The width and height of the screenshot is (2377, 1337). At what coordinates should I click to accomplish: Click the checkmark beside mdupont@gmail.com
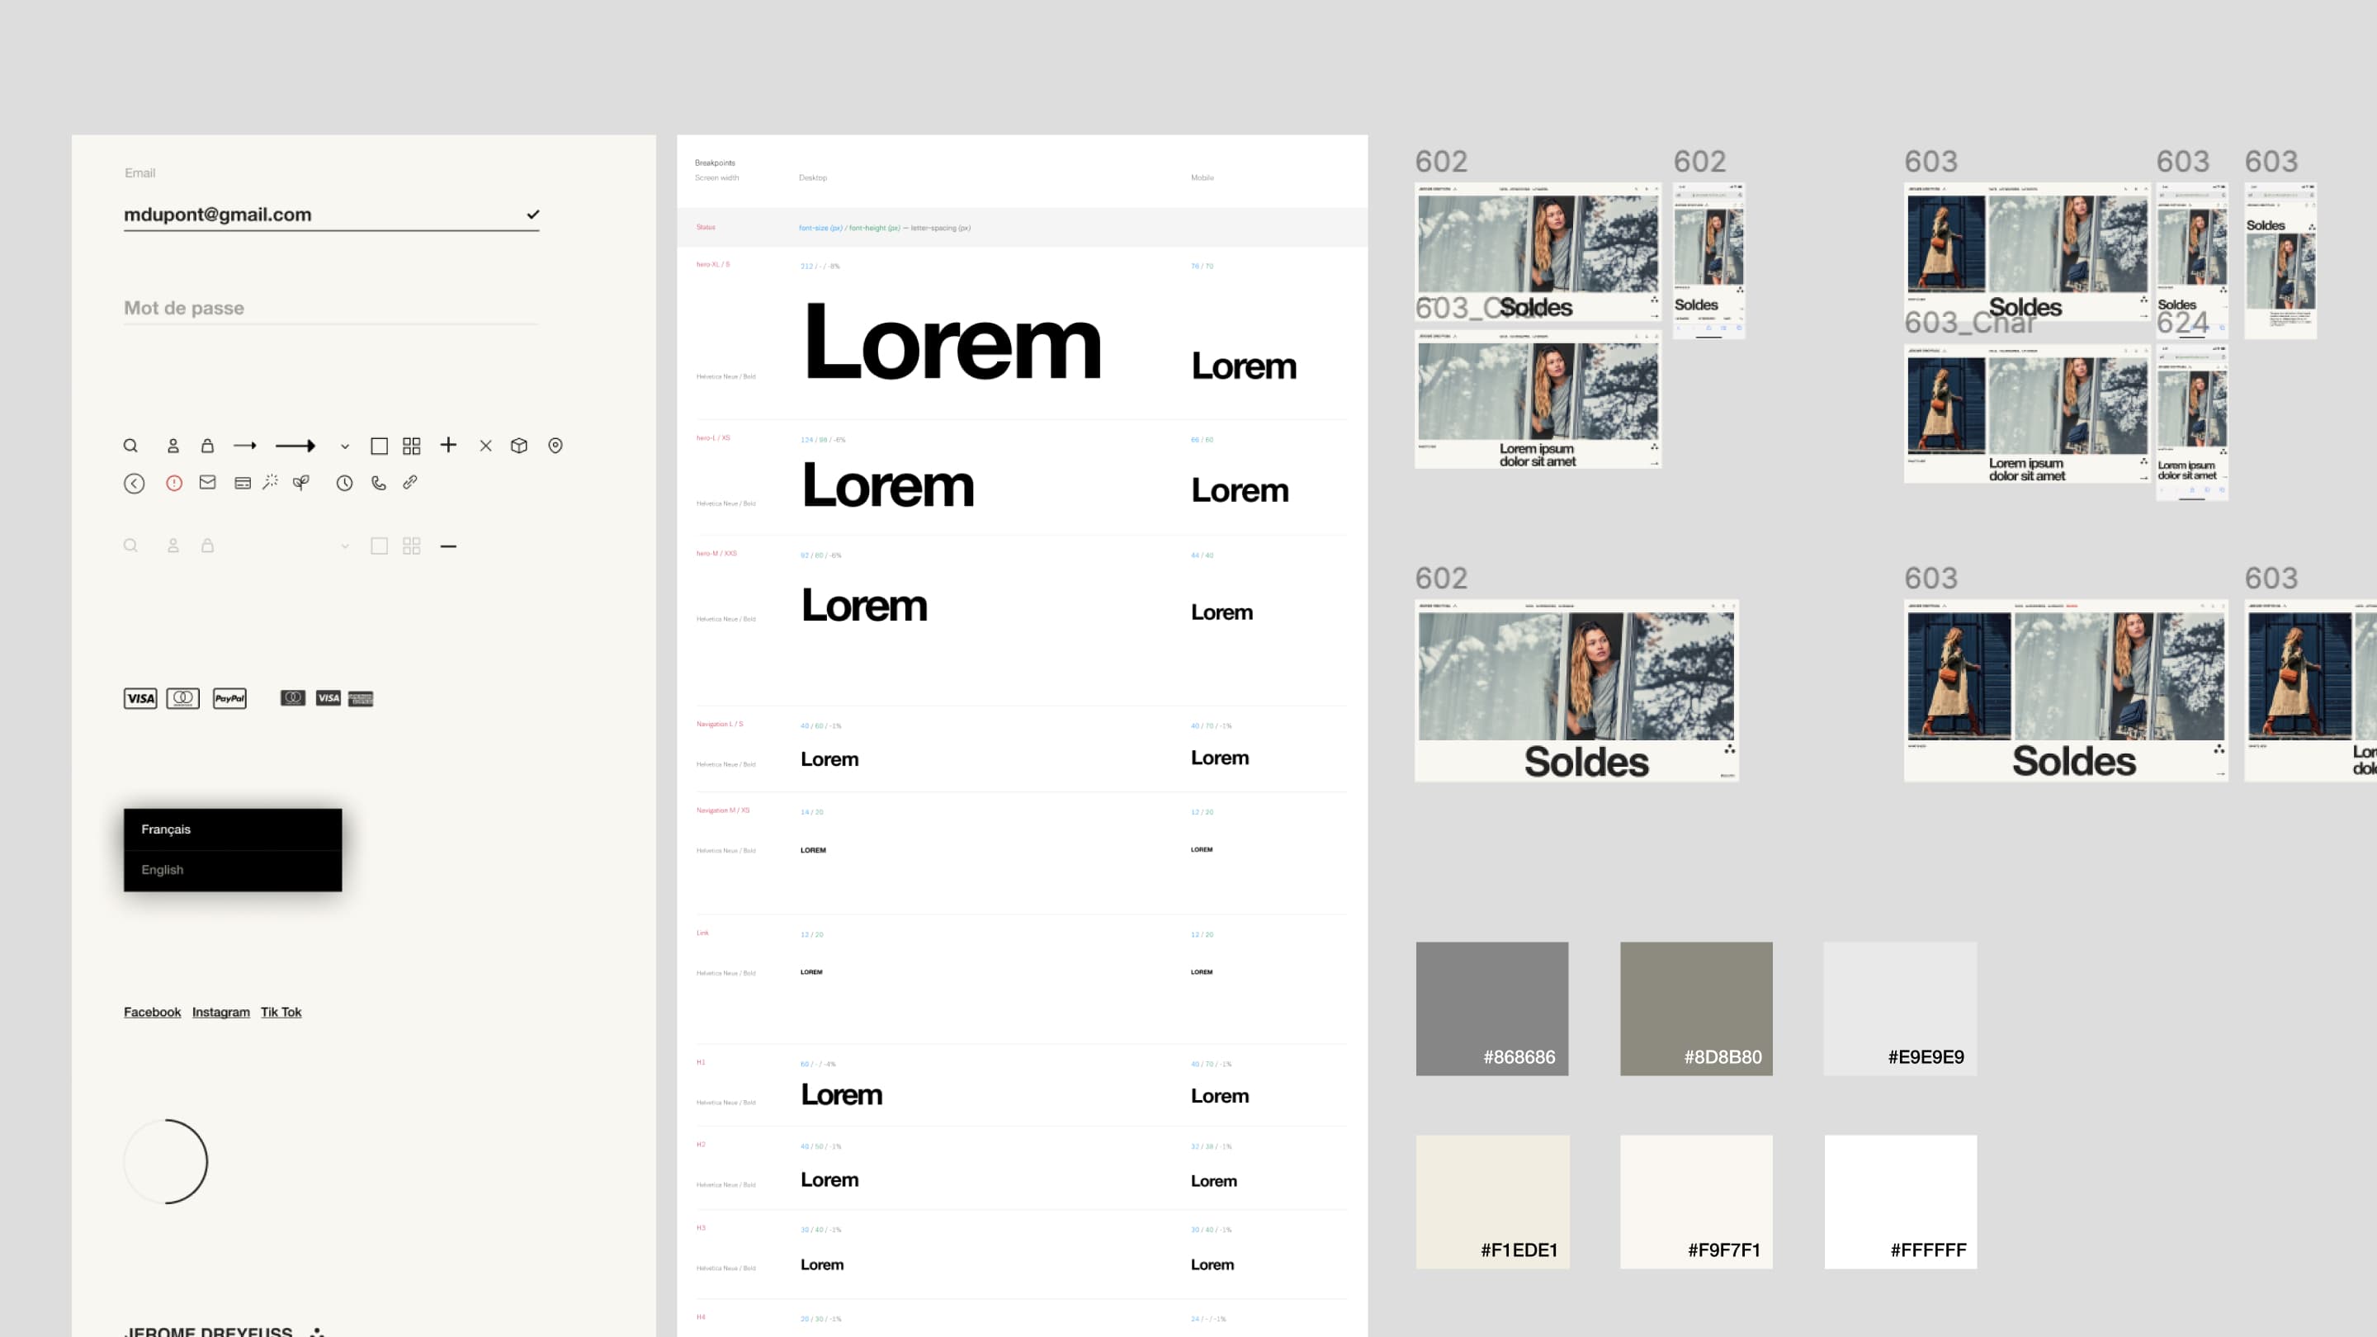tap(533, 213)
